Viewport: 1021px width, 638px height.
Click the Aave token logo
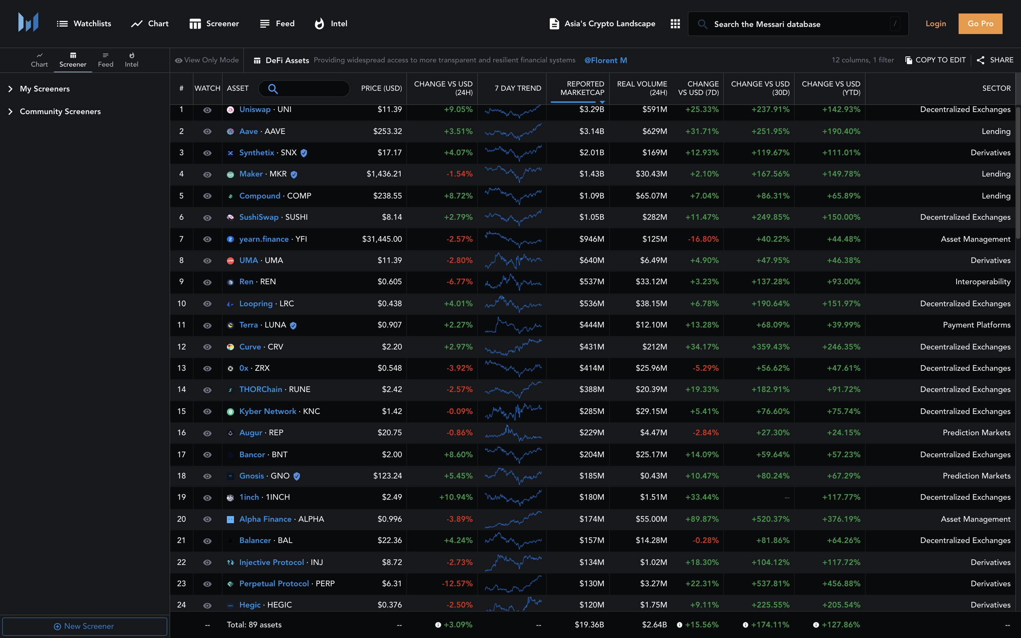click(230, 131)
